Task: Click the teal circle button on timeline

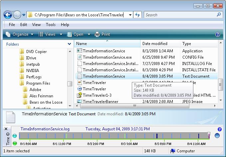Action: click(15, 136)
